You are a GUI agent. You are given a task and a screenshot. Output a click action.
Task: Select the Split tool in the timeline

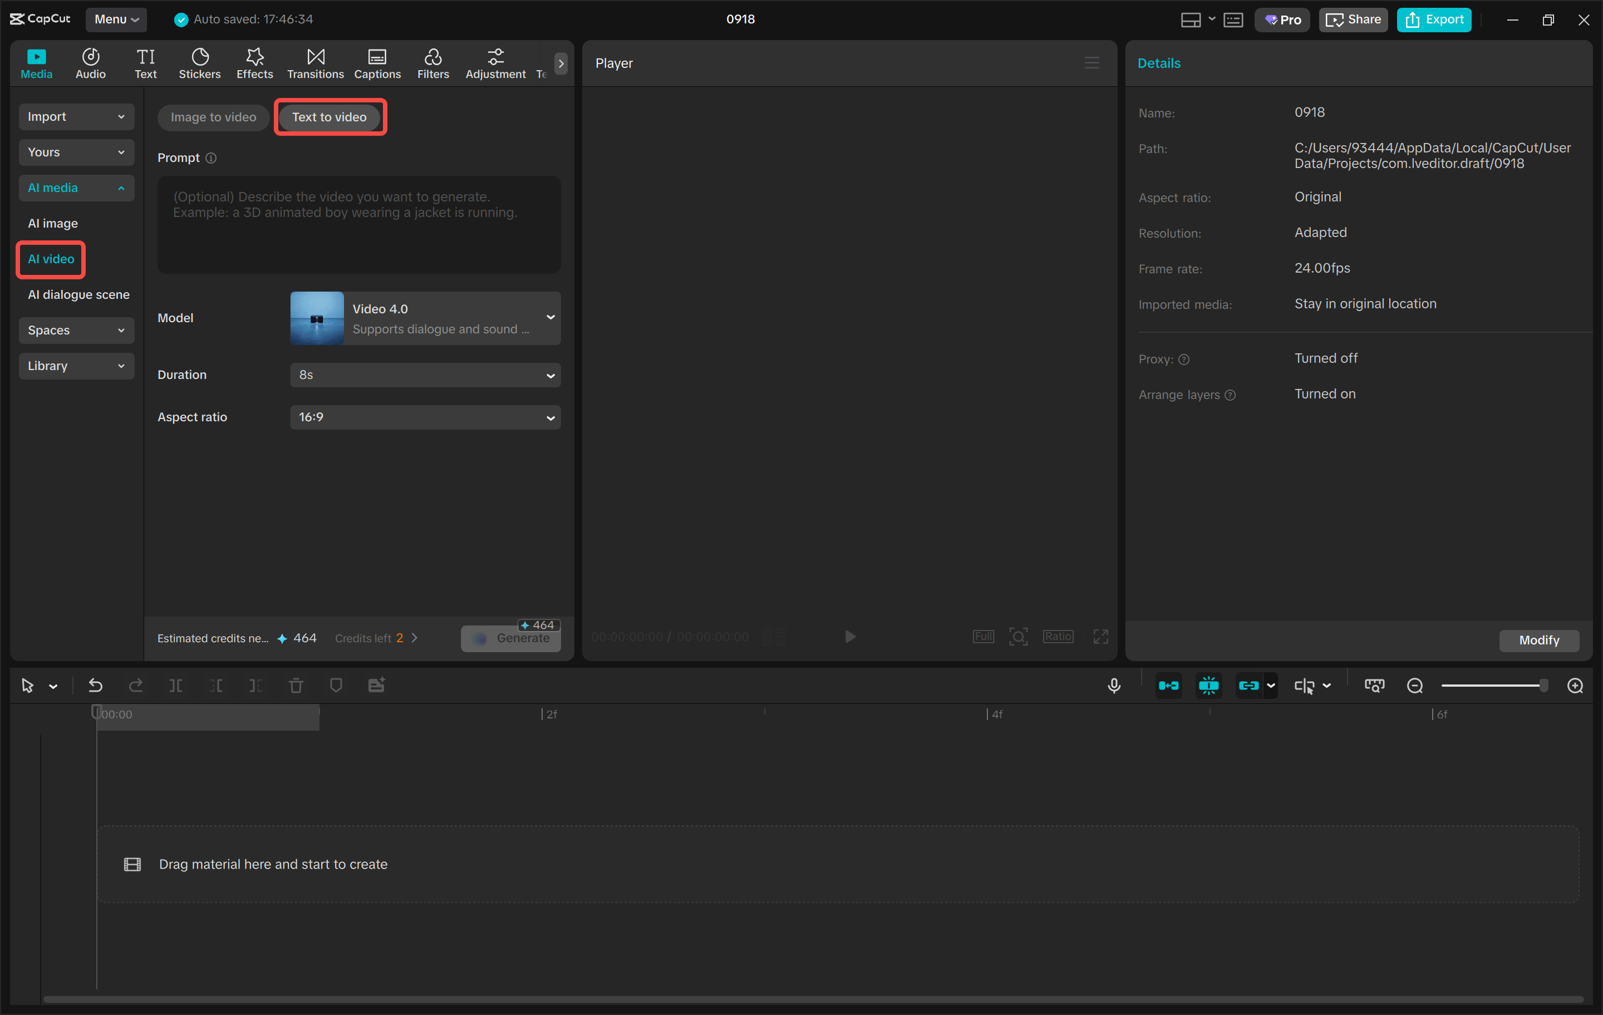[x=176, y=685]
